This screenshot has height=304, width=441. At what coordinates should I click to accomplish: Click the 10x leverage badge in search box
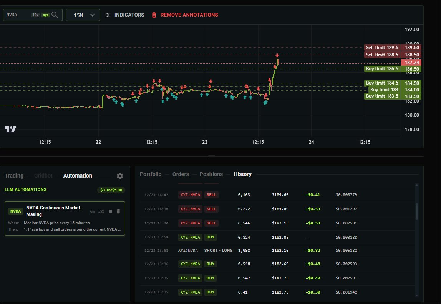pyautogui.click(x=35, y=15)
